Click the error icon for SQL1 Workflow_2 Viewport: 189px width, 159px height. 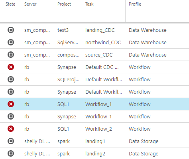pos(11,129)
